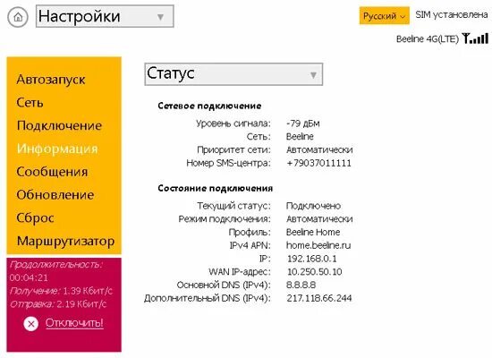The width and height of the screenshot is (492, 358).
Task: Click secondary DNS 217.118.66.244
Action: [x=319, y=298]
